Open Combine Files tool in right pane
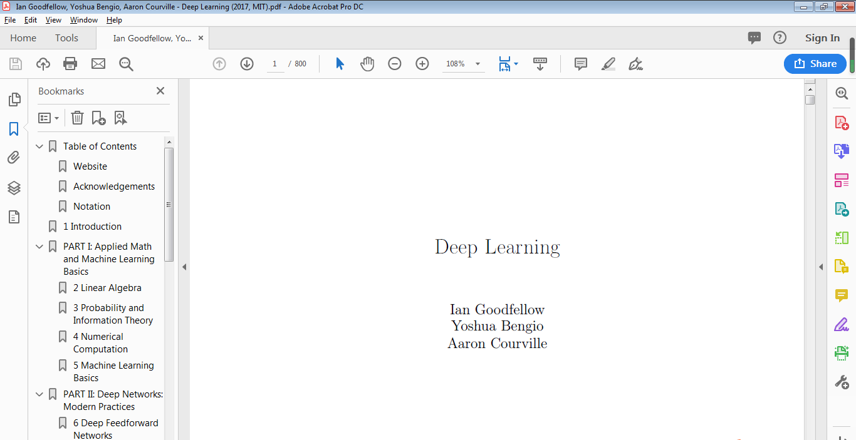The image size is (856, 440). coord(842,151)
